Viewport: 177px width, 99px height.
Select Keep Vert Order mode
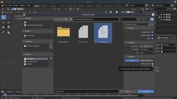[146, 61]
